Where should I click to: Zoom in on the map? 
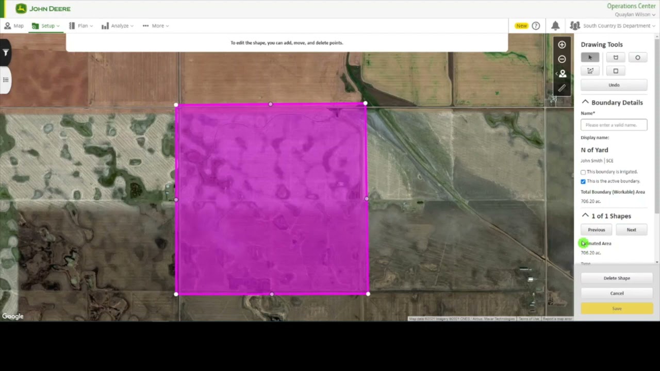(562, 45)
